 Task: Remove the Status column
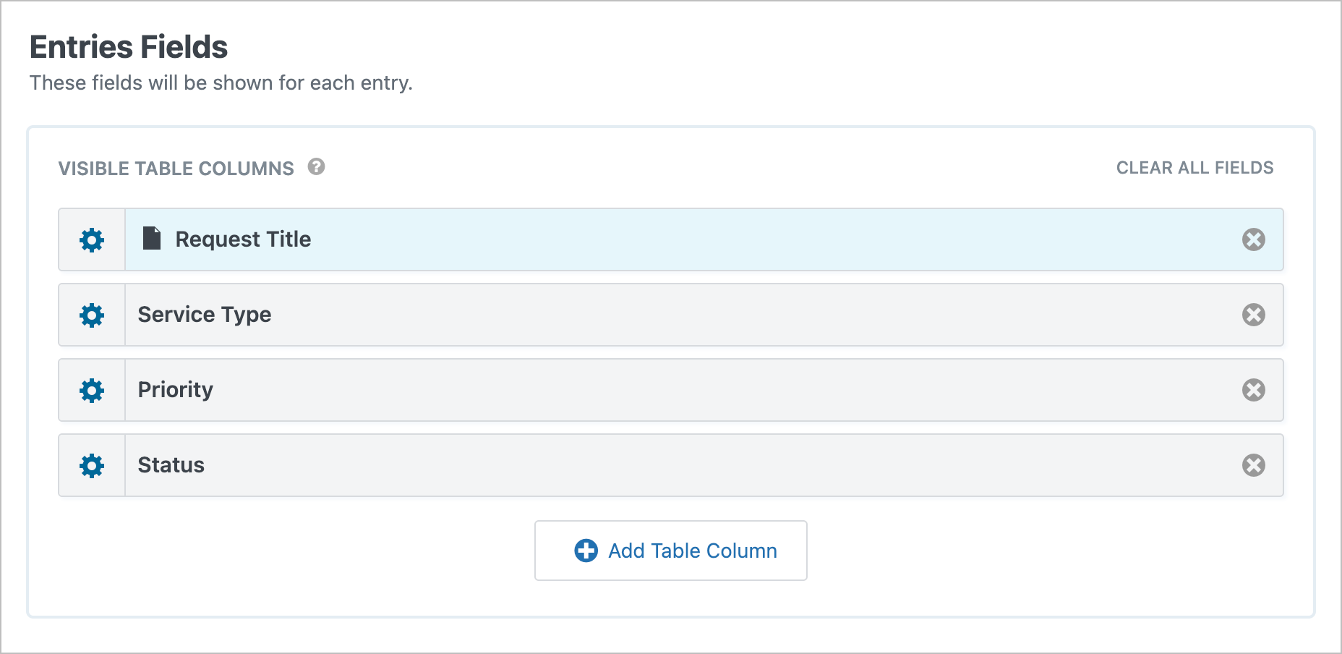click(1254, 465)
